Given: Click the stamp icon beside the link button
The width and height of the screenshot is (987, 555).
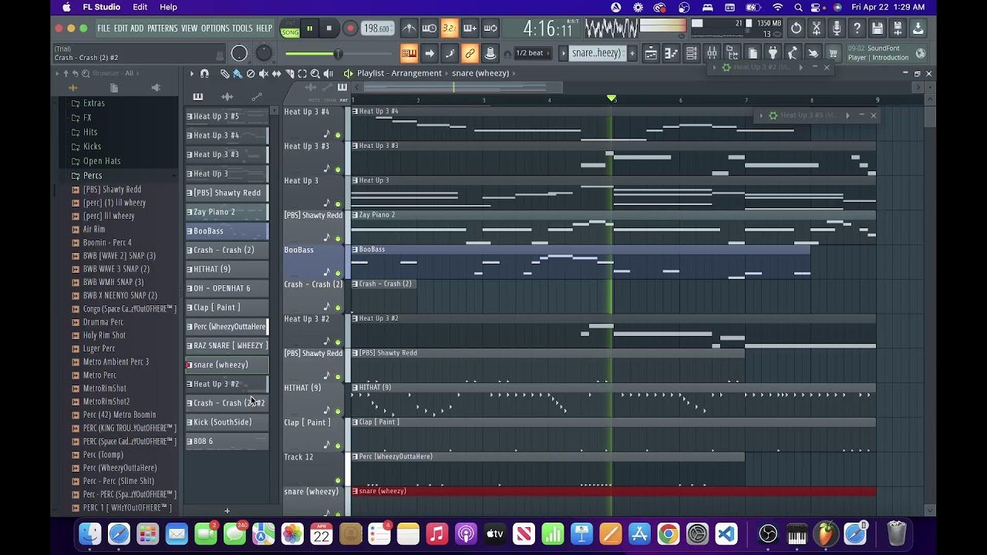Looking at the screenshot, I should click(x=490, y=53).
